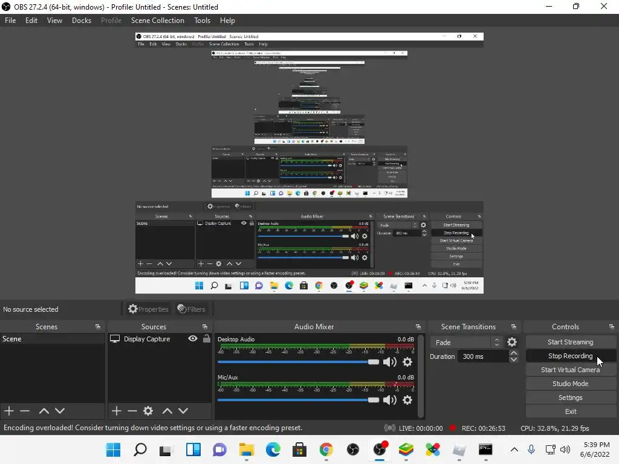
Task: Open the File menu
Action: [x=10, y=21]
